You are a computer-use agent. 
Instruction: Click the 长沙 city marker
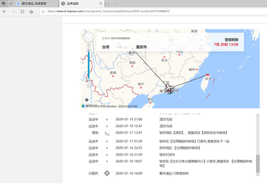coord(164,57)
